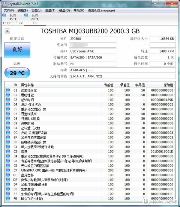Click the CrystalDiskInfo app icon in title bar
This screenshot has height=207, width=180.
4,4
